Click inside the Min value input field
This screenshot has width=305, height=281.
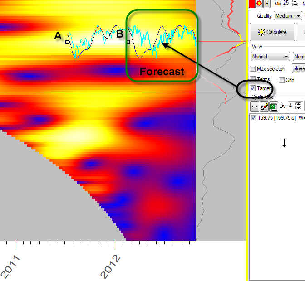coord(288,3)
